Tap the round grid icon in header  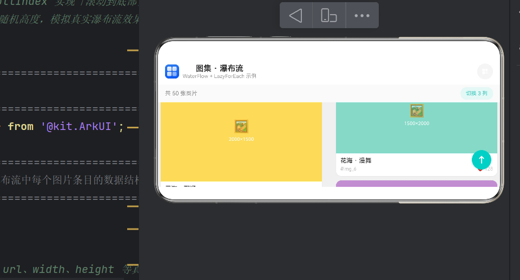[x=485, y=71]
